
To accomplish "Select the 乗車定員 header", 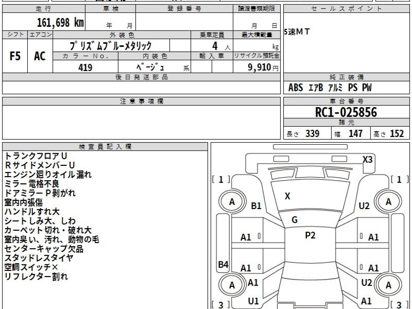I will click(212, 35).
